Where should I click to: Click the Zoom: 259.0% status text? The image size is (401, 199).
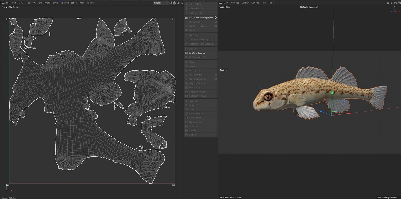tap(9, 198)
